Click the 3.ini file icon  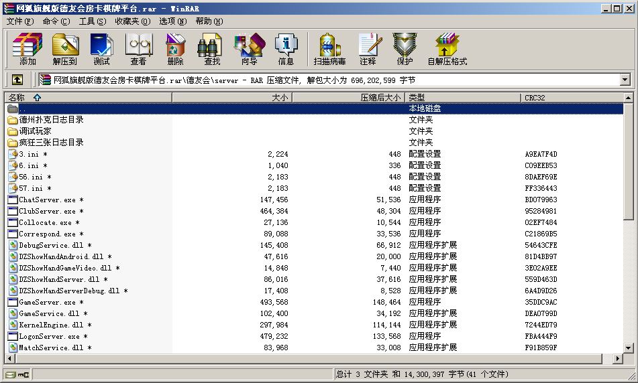click(13, 154)
